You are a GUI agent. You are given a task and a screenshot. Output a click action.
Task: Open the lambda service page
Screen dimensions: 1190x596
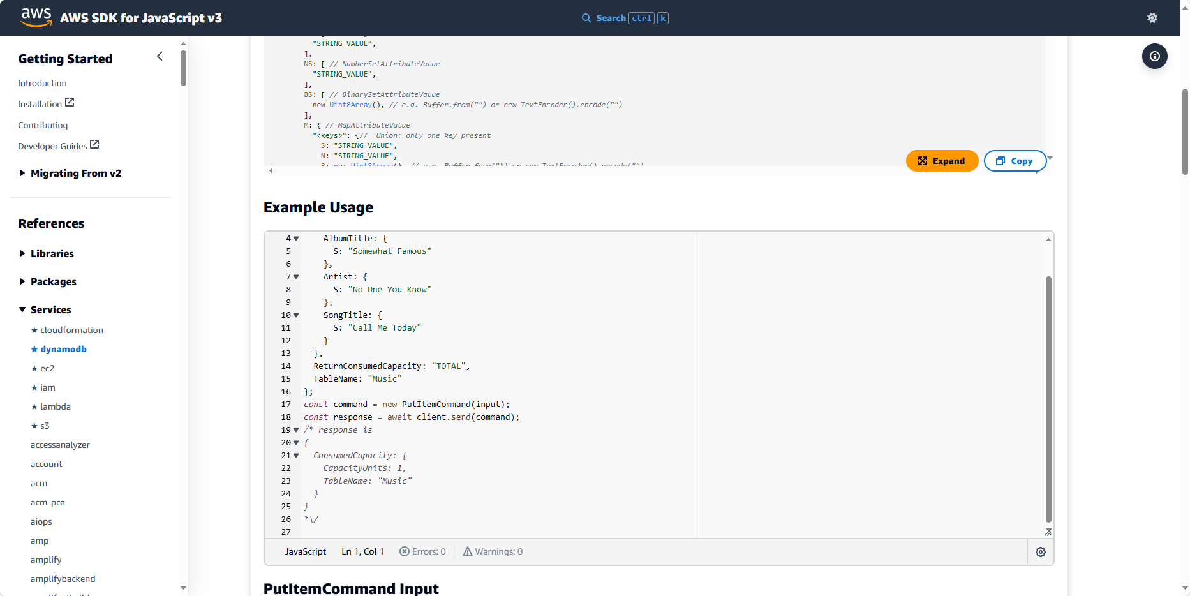(x=56, y=407)
